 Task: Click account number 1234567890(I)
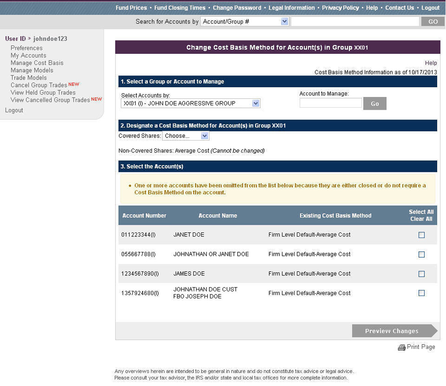pos(140,274)
